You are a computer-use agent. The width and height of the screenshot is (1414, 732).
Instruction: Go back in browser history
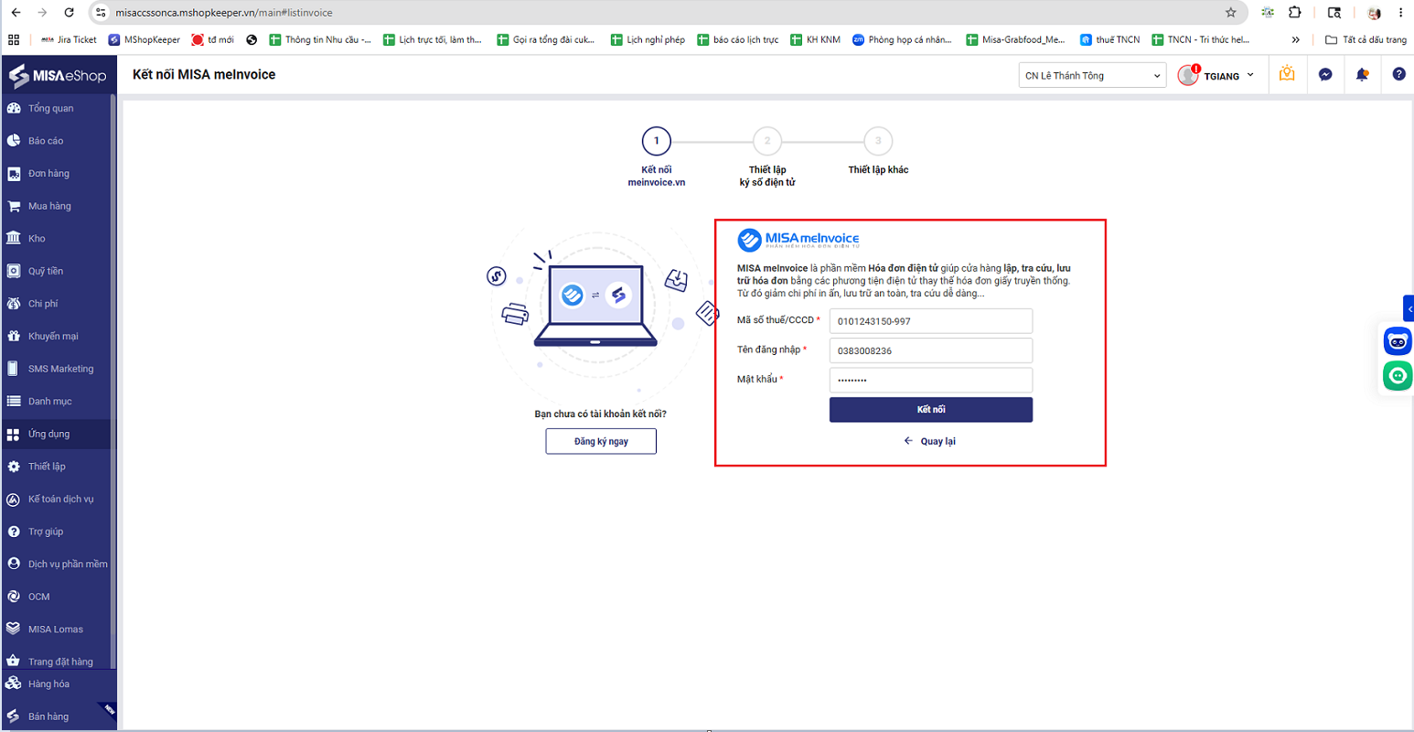tap(16, 13)
